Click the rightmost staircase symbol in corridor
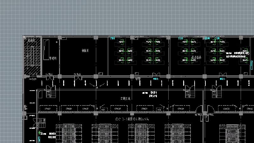254x143 pixels. tap(216, 92)
